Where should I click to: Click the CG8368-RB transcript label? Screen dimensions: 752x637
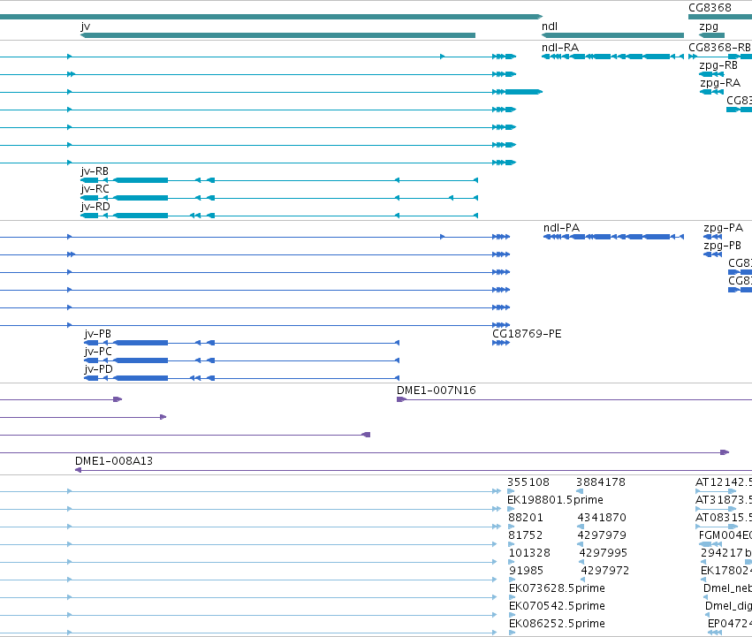(719, 48)
